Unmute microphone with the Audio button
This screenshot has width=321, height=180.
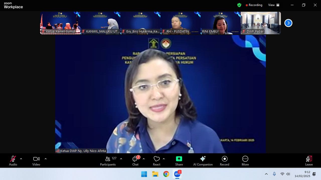13,160
